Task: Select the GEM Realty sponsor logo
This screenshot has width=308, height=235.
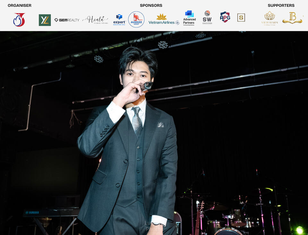Action: (67, 20)
